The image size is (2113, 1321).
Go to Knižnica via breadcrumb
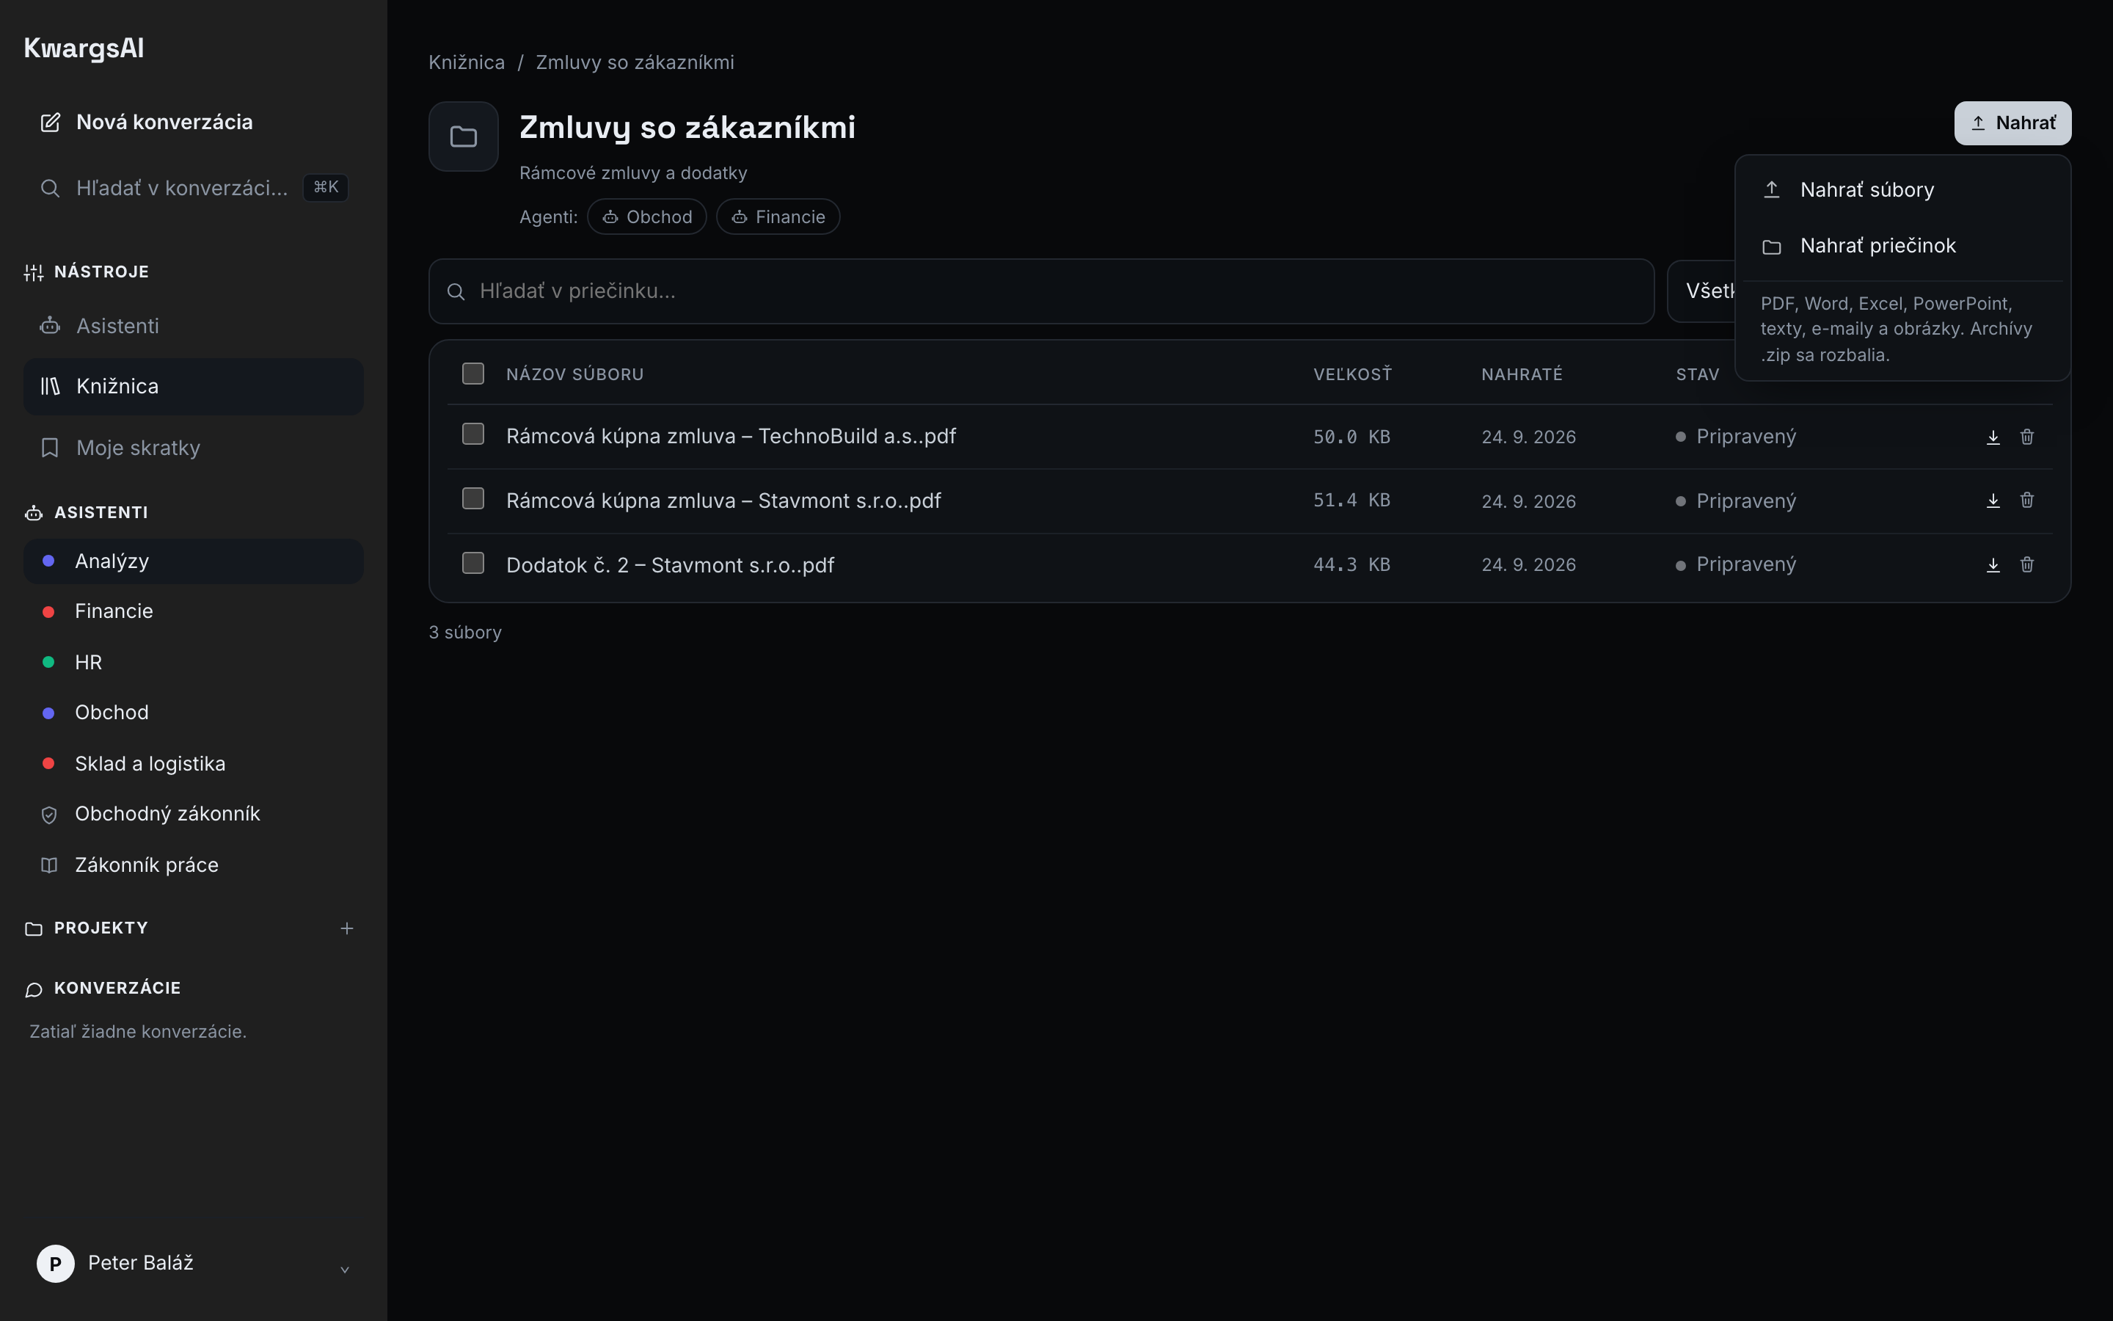[467, 63]
